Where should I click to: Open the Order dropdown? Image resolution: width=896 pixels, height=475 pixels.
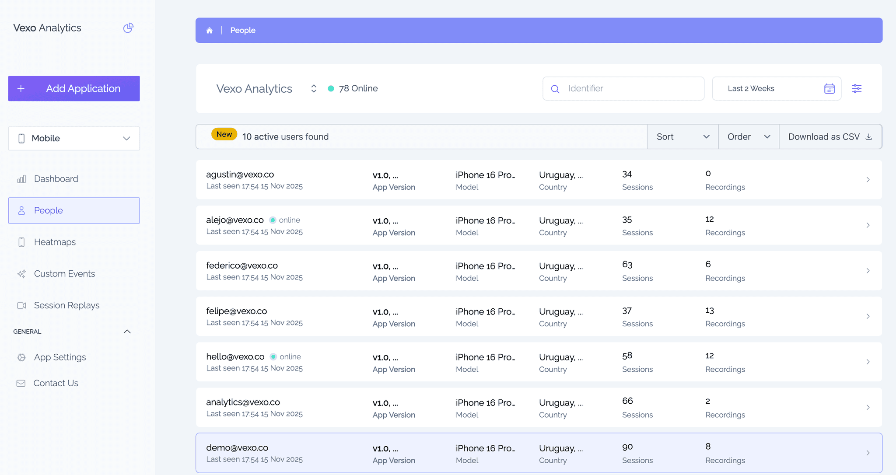tap(748, 137)
